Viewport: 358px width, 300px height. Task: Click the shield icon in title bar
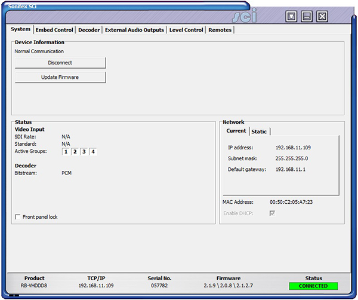tap(291, 17)
